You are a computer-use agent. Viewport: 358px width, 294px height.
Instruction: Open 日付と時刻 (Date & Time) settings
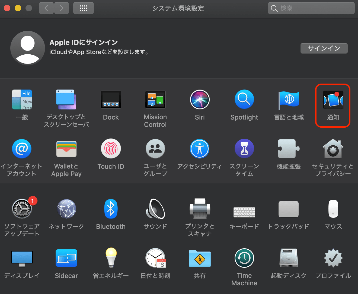click(x=155, y=258)
